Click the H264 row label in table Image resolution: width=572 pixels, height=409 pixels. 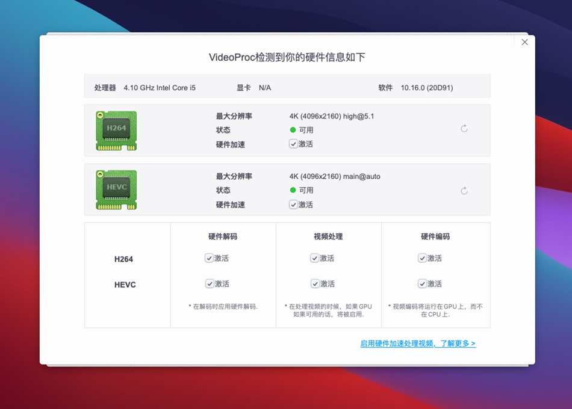click(124, 259)
